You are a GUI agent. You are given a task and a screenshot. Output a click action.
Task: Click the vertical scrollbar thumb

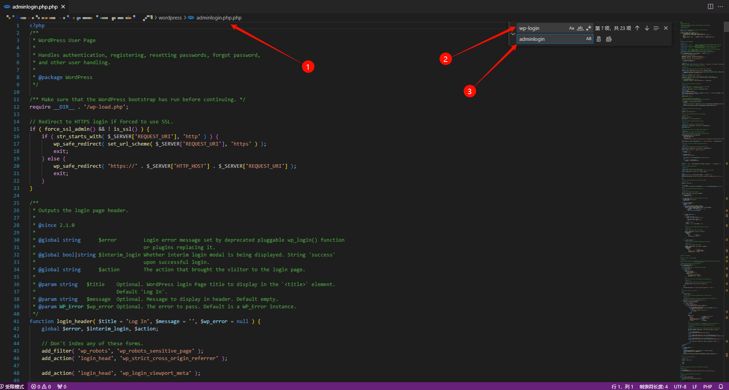[x=726, y=27]
